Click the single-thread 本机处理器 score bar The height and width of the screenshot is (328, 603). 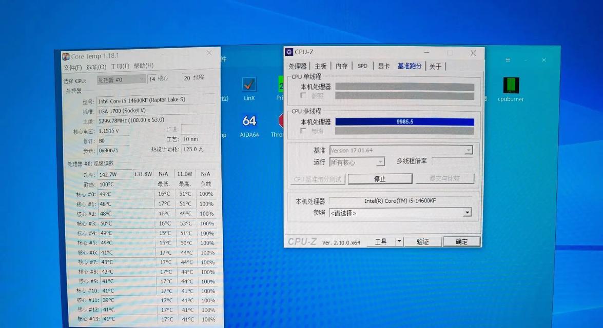click(x=404, y=87)
